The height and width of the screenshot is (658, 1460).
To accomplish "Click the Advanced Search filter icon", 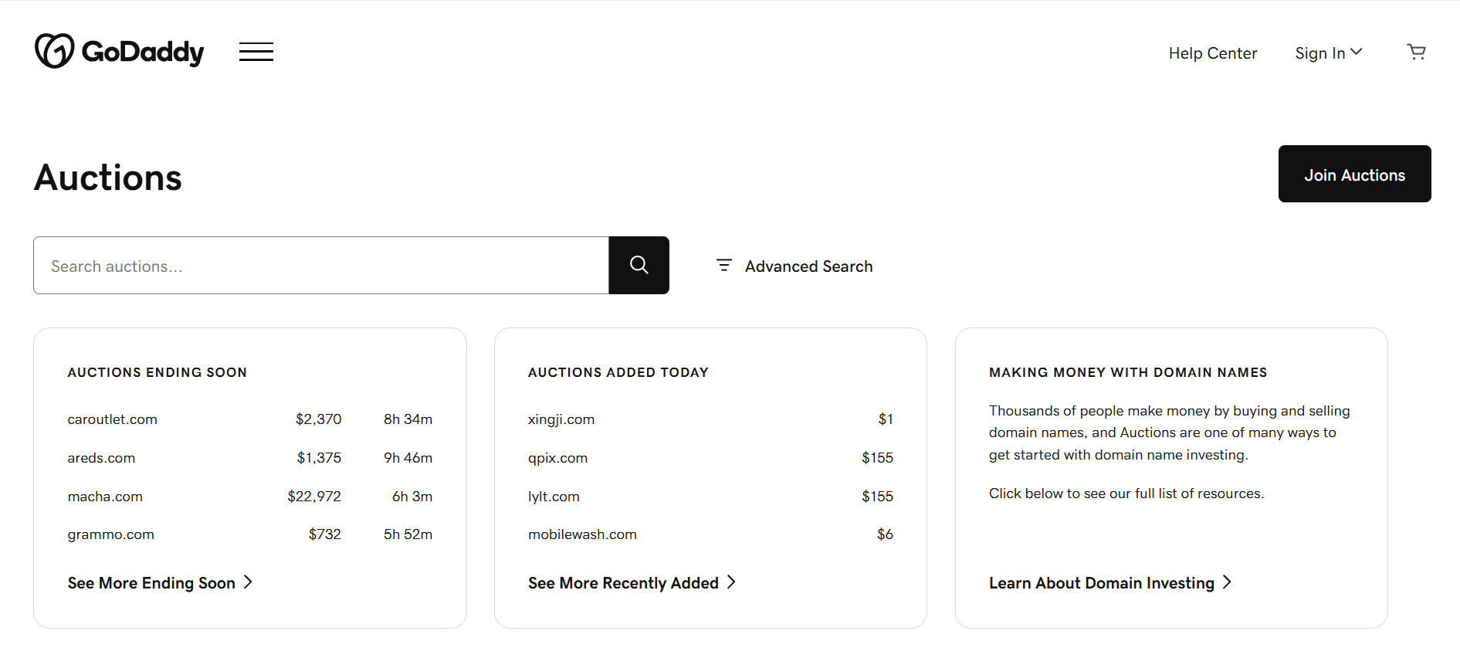I will [723, 265].
